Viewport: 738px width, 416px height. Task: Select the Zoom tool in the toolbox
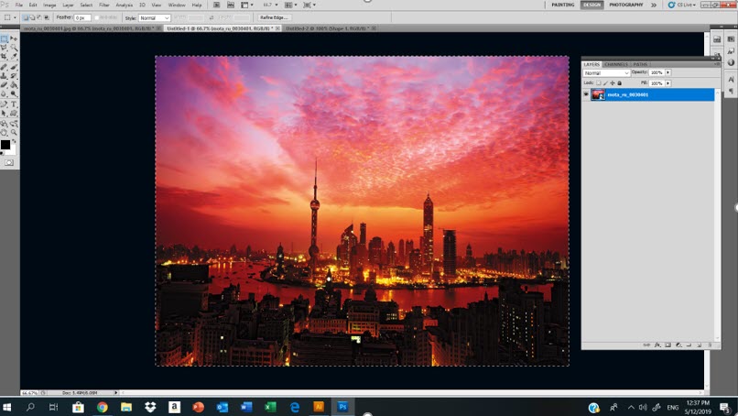(14, 132)
